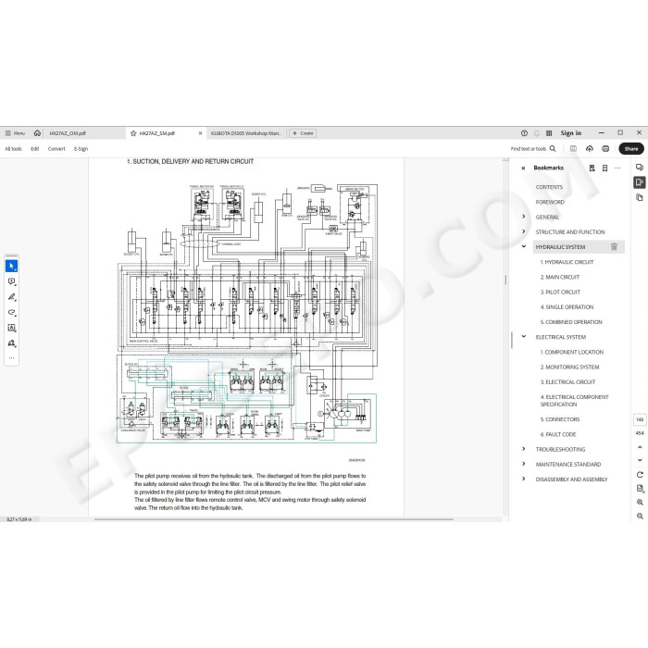Jump to 2. MAIN CIRCUIT bookmark

point(560,277)
